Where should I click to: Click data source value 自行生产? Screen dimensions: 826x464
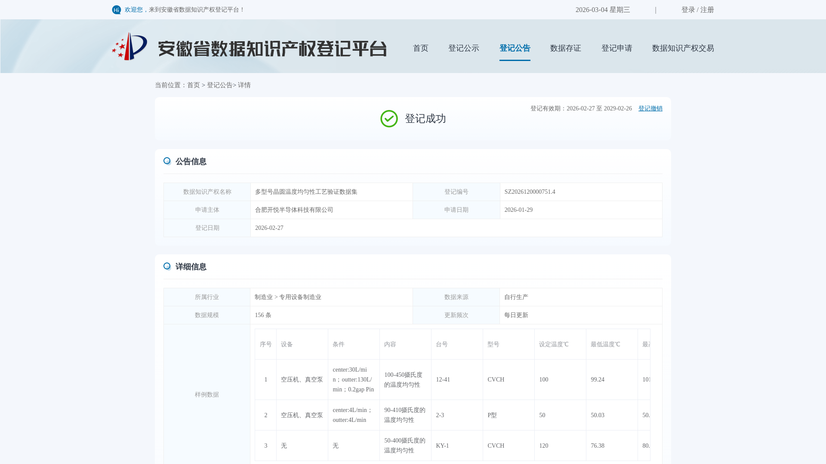(x=516, y=297)
